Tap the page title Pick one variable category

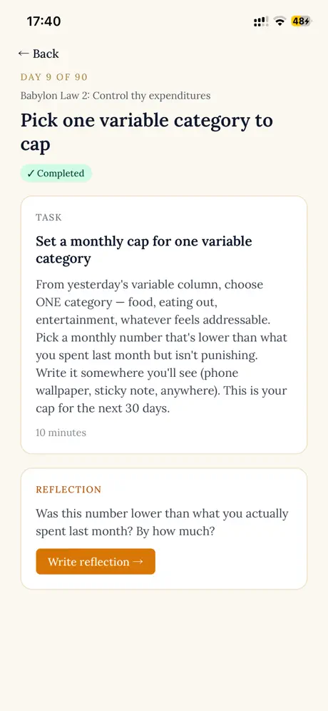click(147, 132)
